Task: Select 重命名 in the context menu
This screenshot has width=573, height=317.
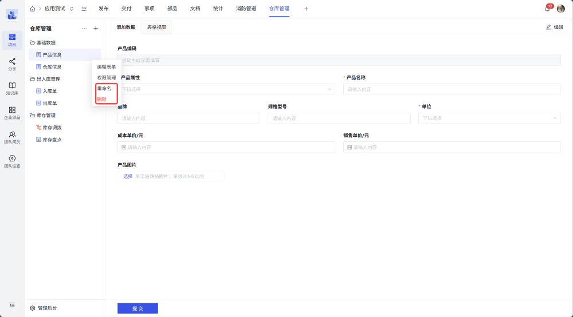Action: tap(104, 89)
